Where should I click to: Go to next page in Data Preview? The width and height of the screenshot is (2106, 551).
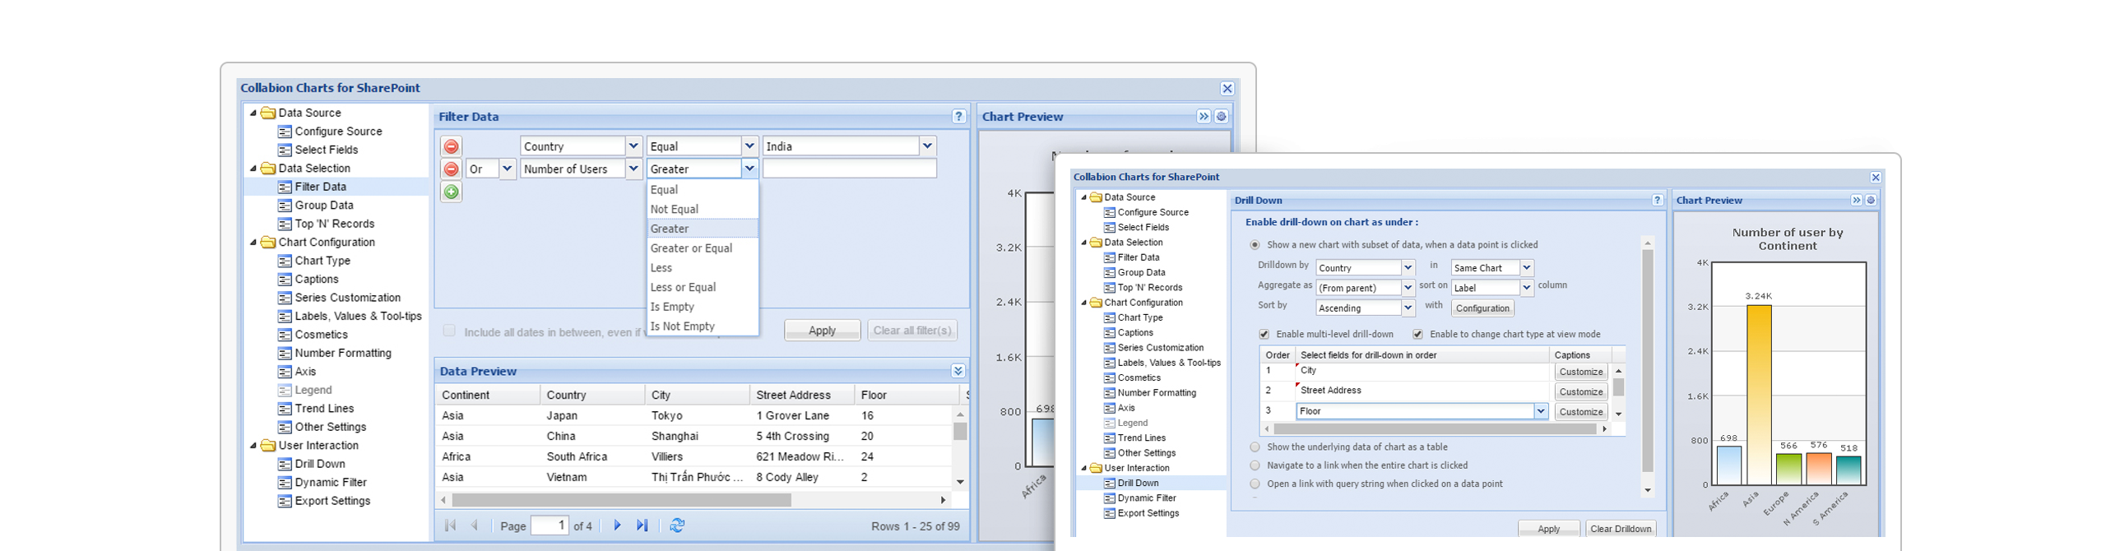tap(617, 526)
